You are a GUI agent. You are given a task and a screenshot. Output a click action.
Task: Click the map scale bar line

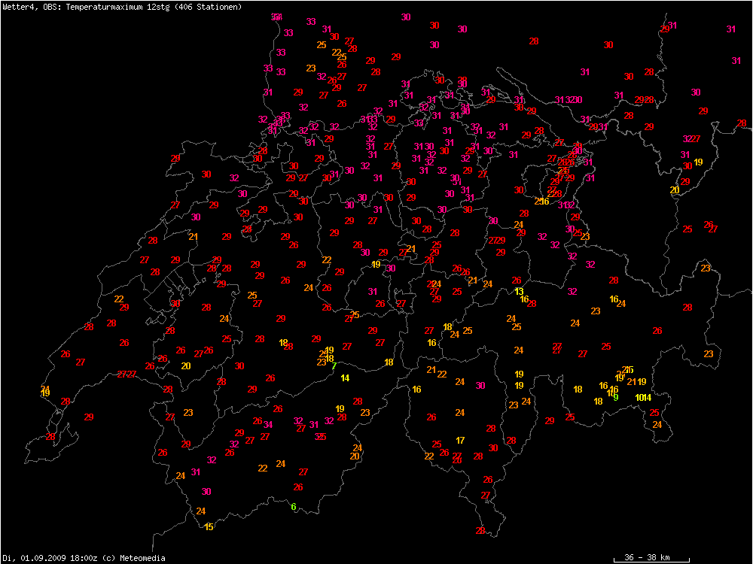point(651,562)
